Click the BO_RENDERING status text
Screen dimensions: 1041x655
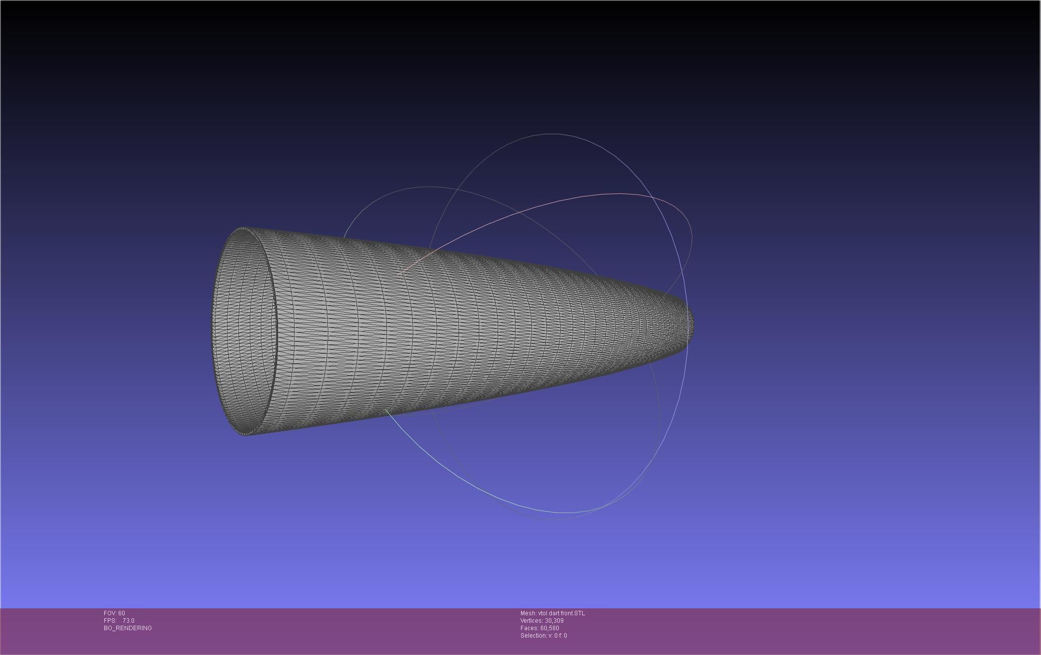tap(128, 628)
